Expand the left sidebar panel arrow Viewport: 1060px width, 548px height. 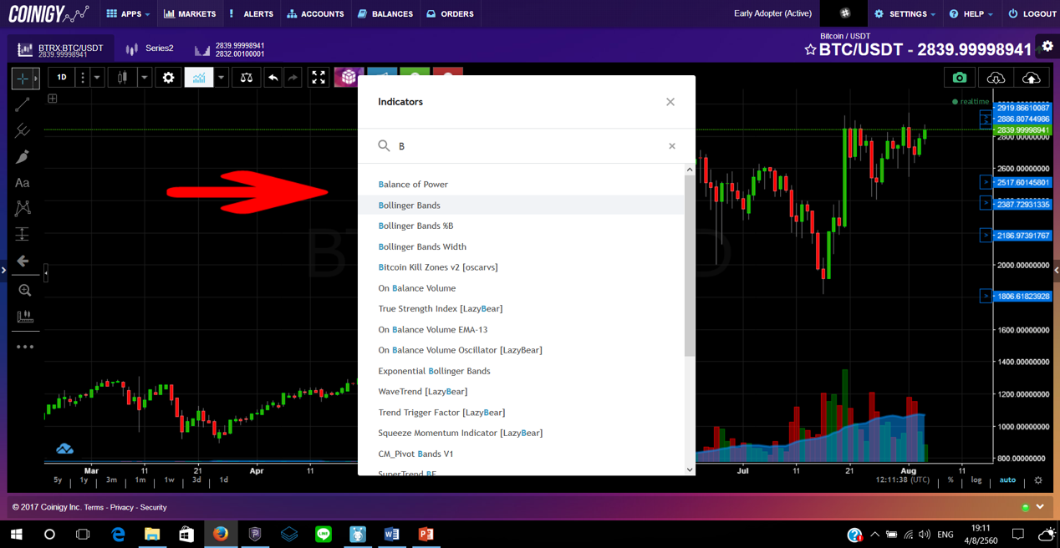click(x=3, y=271)
